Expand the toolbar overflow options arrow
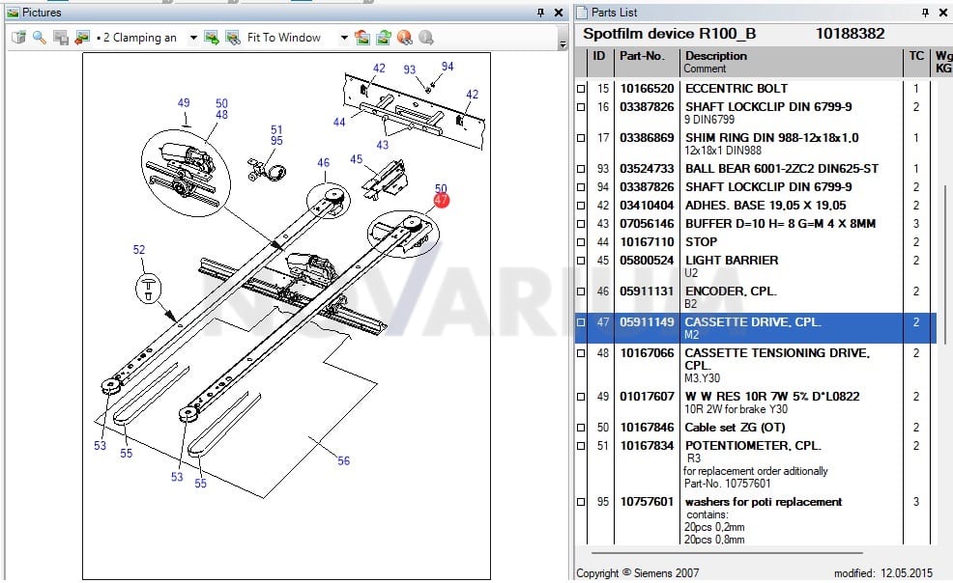Screen dimensions: 953x583 563,44
